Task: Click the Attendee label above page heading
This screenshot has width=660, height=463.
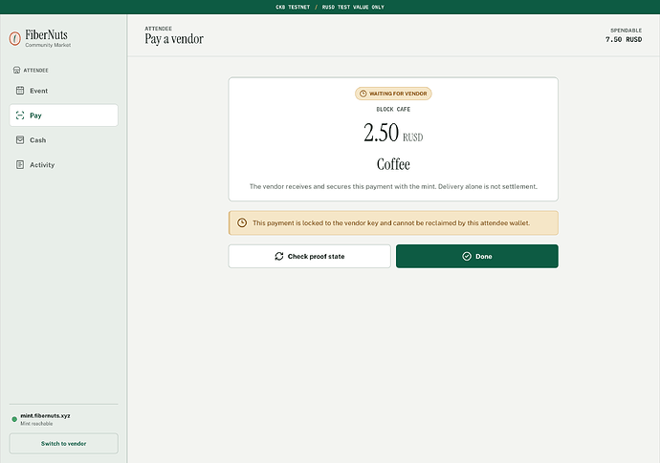Action: coord(158,29)
